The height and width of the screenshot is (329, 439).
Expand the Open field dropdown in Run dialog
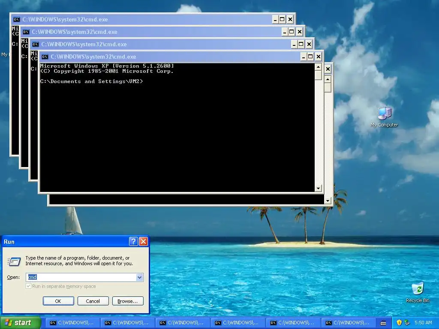(x=139, y=277)
